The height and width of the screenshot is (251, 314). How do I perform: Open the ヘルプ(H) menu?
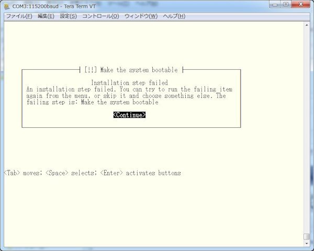(174, 16)
